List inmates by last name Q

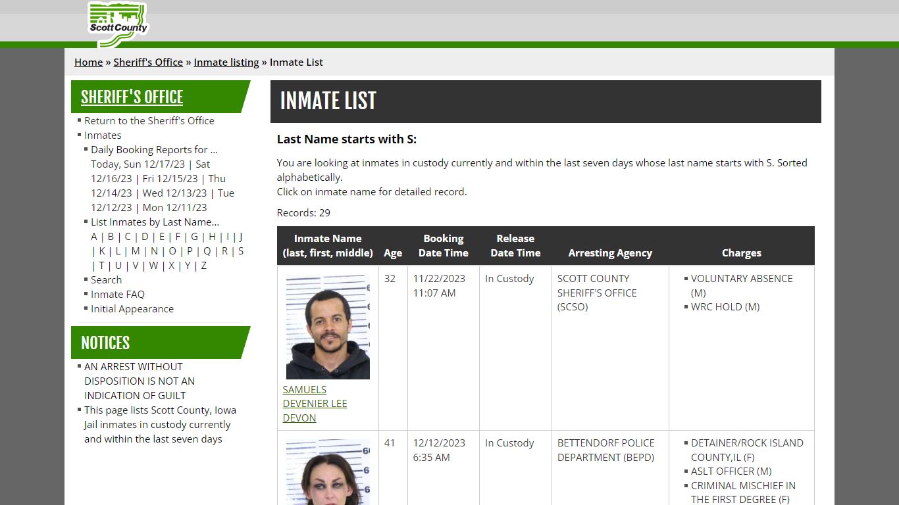point(207,251)
